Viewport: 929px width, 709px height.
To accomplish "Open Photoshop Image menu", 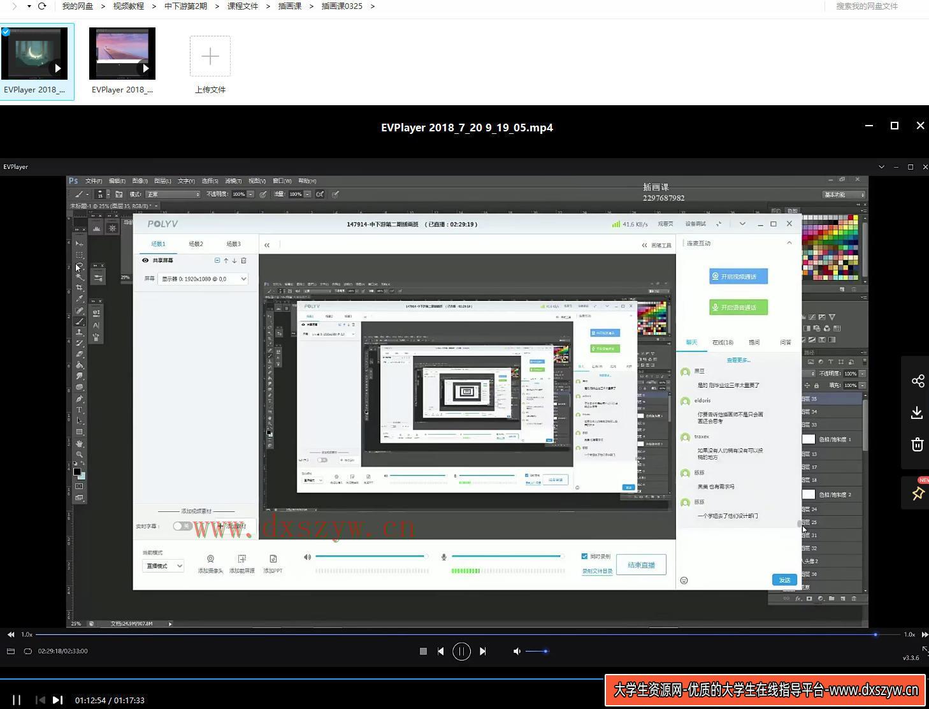I will [x=140, y=181].
